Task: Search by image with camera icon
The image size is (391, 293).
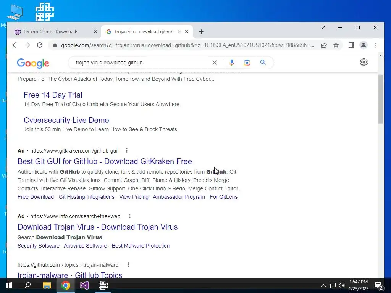Action: point(247,63)
